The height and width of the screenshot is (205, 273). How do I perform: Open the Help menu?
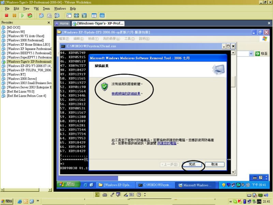[x=73, y=9]
